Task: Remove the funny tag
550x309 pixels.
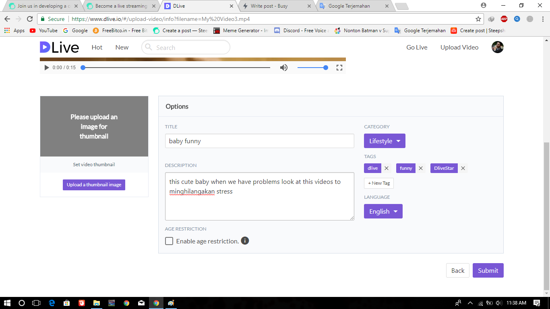Action: coord(421,168)
